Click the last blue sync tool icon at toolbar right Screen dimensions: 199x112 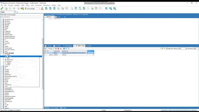point(115,8)
